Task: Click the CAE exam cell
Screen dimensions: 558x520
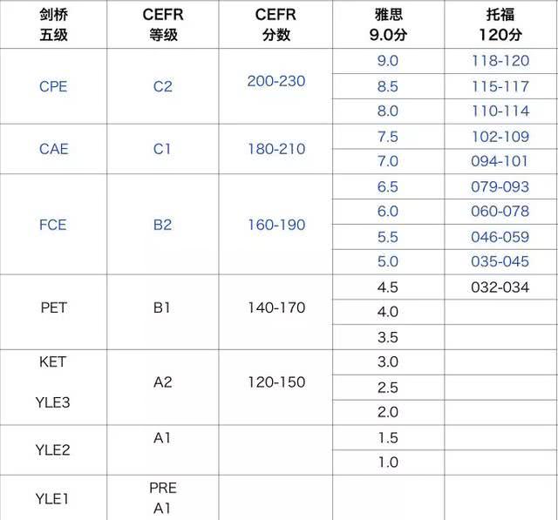Action: 53,149
